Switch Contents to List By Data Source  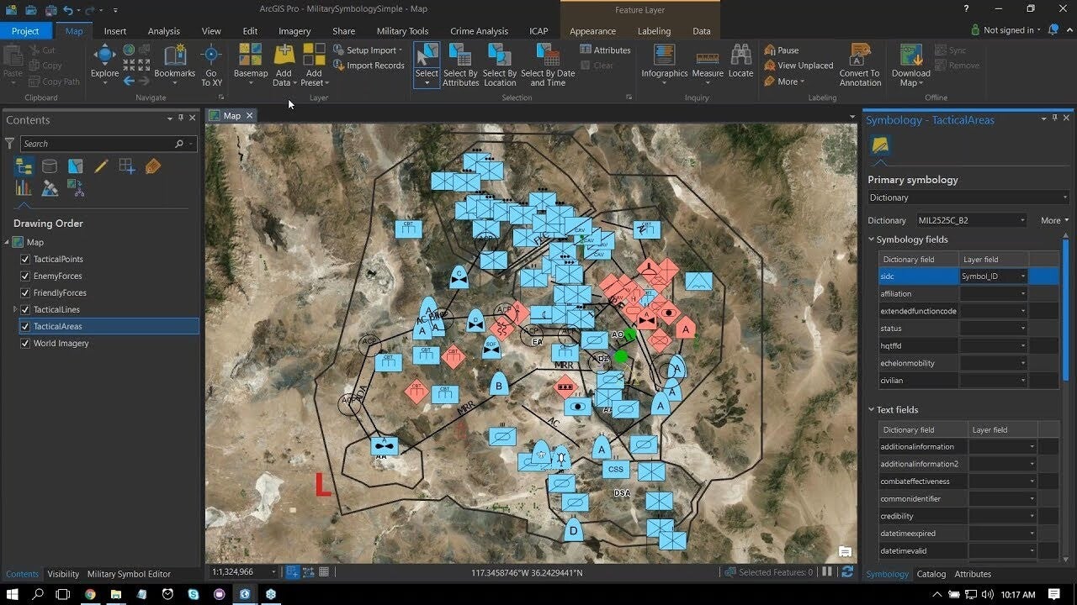tap(50, 166)
